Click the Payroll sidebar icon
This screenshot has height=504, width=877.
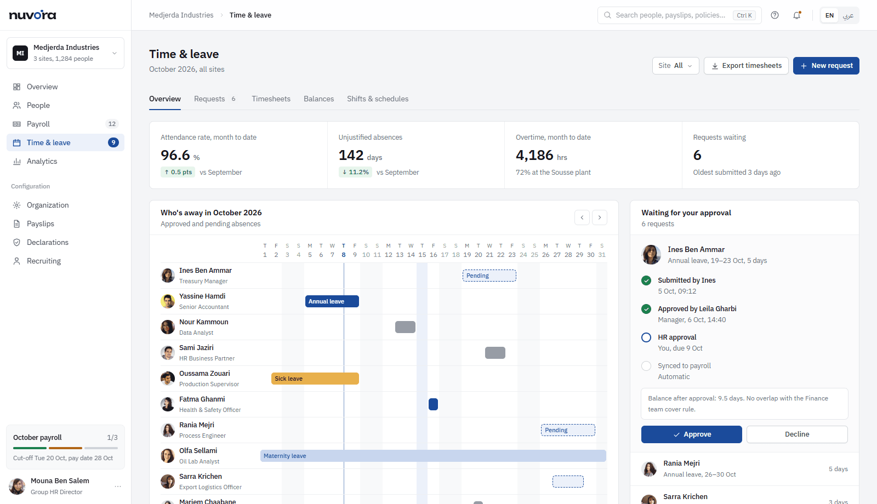tap(17, 124)
